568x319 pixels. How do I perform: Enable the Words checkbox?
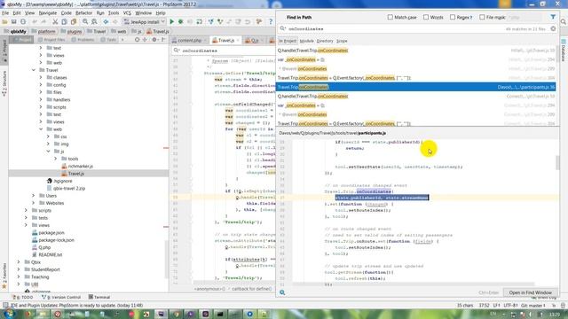(x=426, y=17)
